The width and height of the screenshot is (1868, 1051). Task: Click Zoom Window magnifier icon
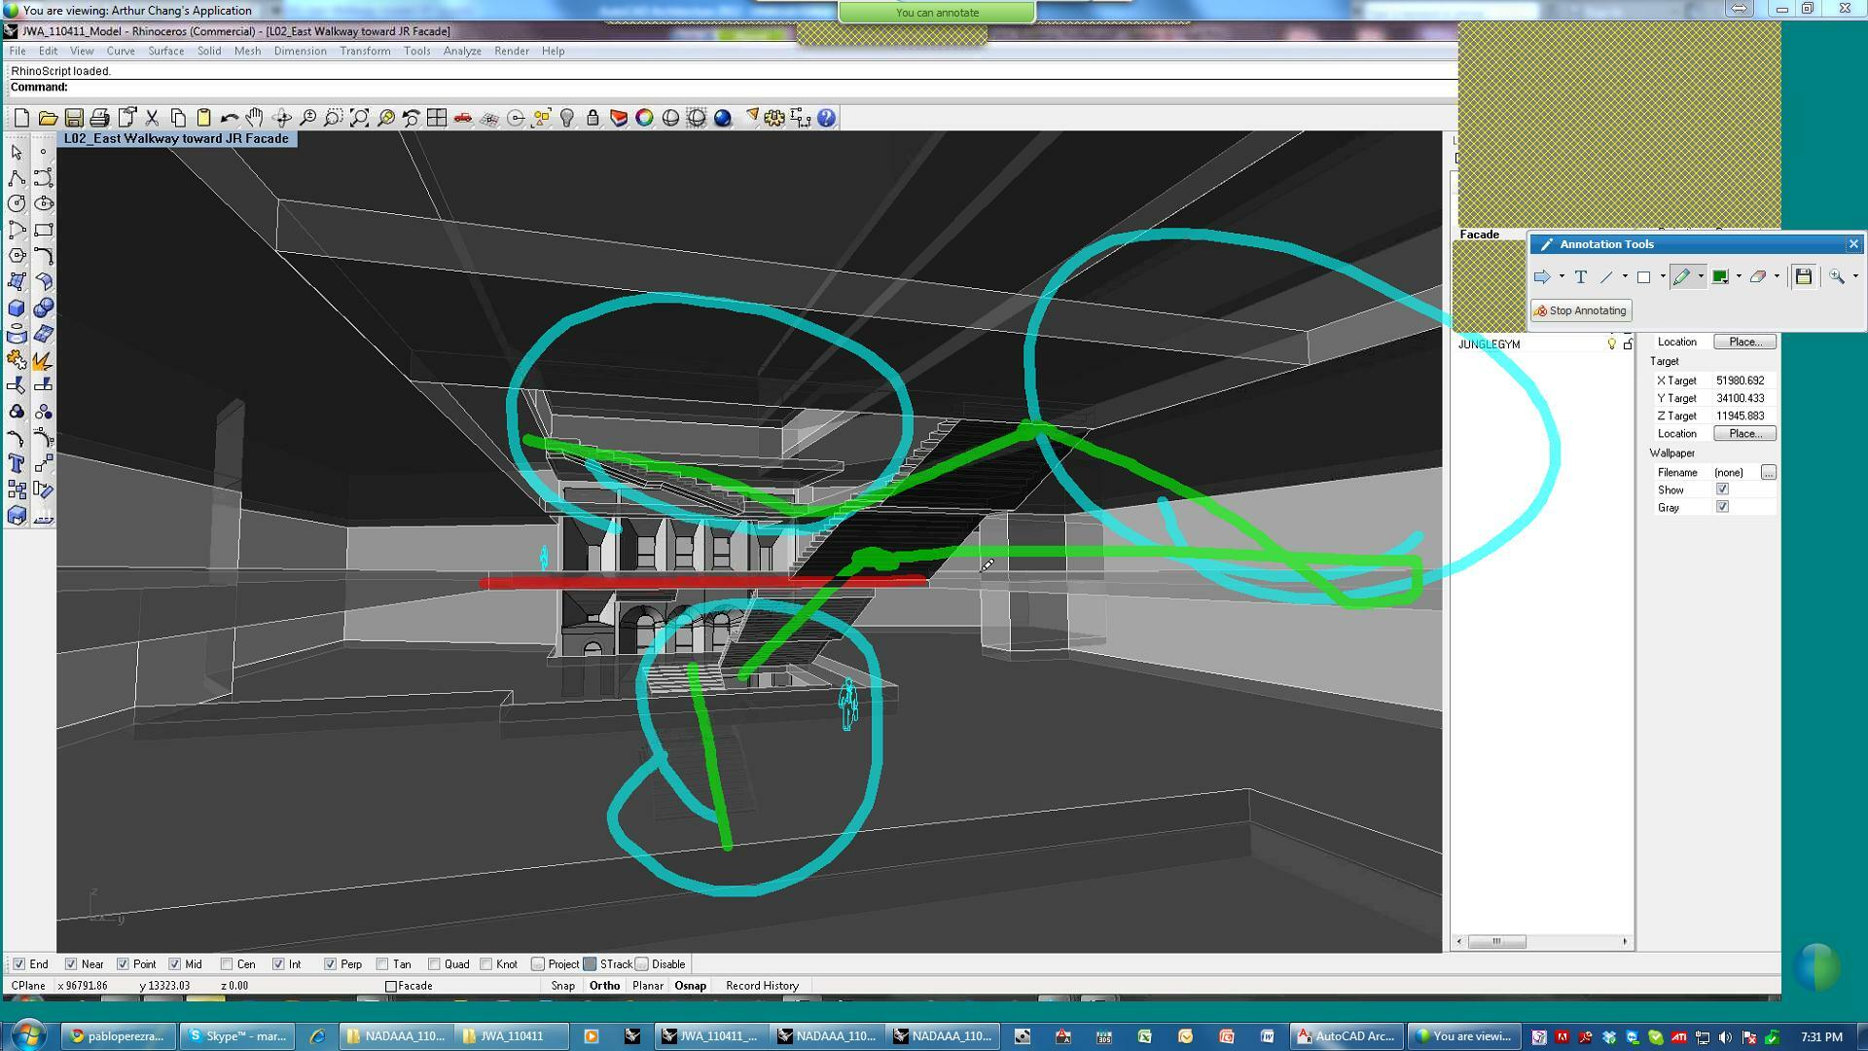point(333,118)
